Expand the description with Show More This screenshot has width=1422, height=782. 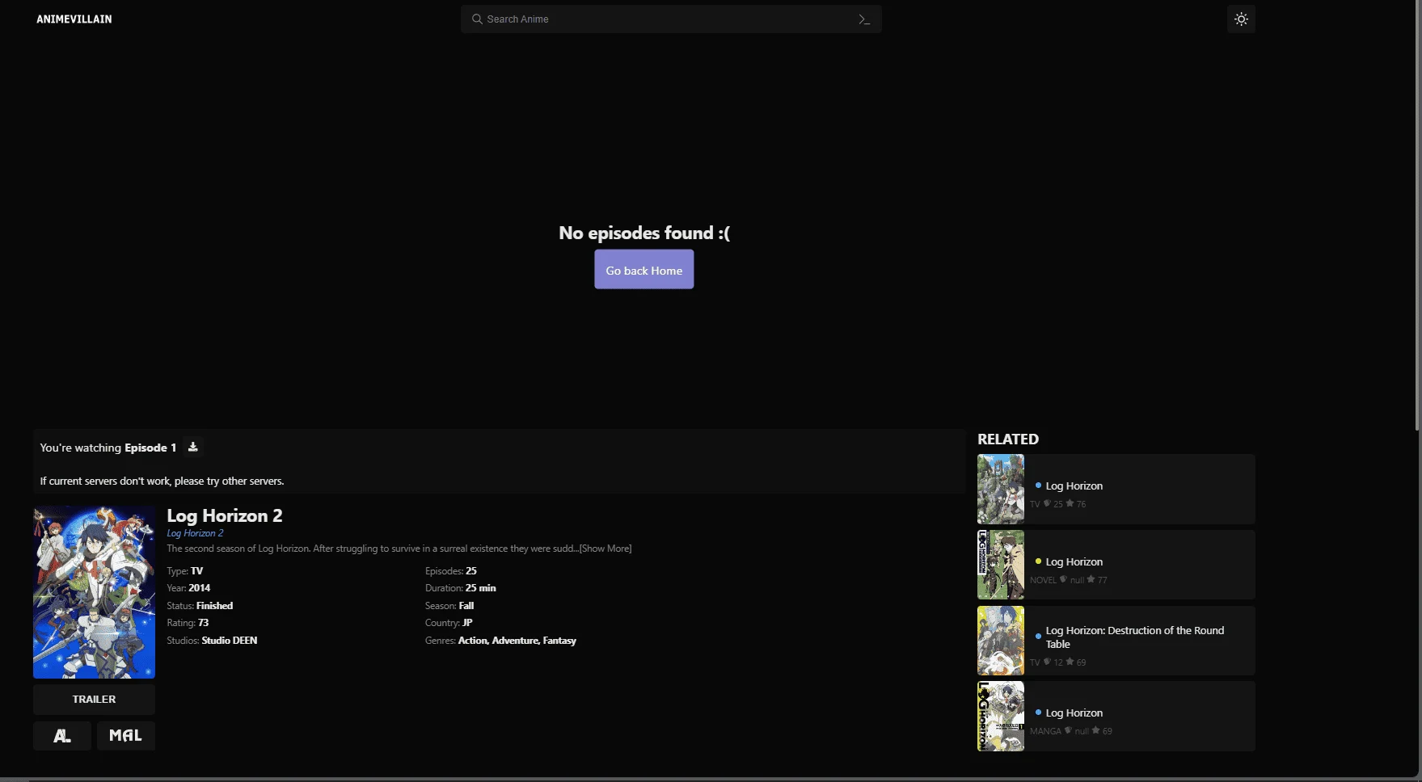(606, 549)
